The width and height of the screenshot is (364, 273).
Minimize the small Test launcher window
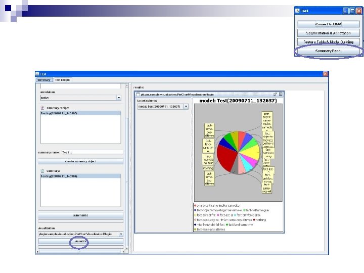click(x=346, y=11)
